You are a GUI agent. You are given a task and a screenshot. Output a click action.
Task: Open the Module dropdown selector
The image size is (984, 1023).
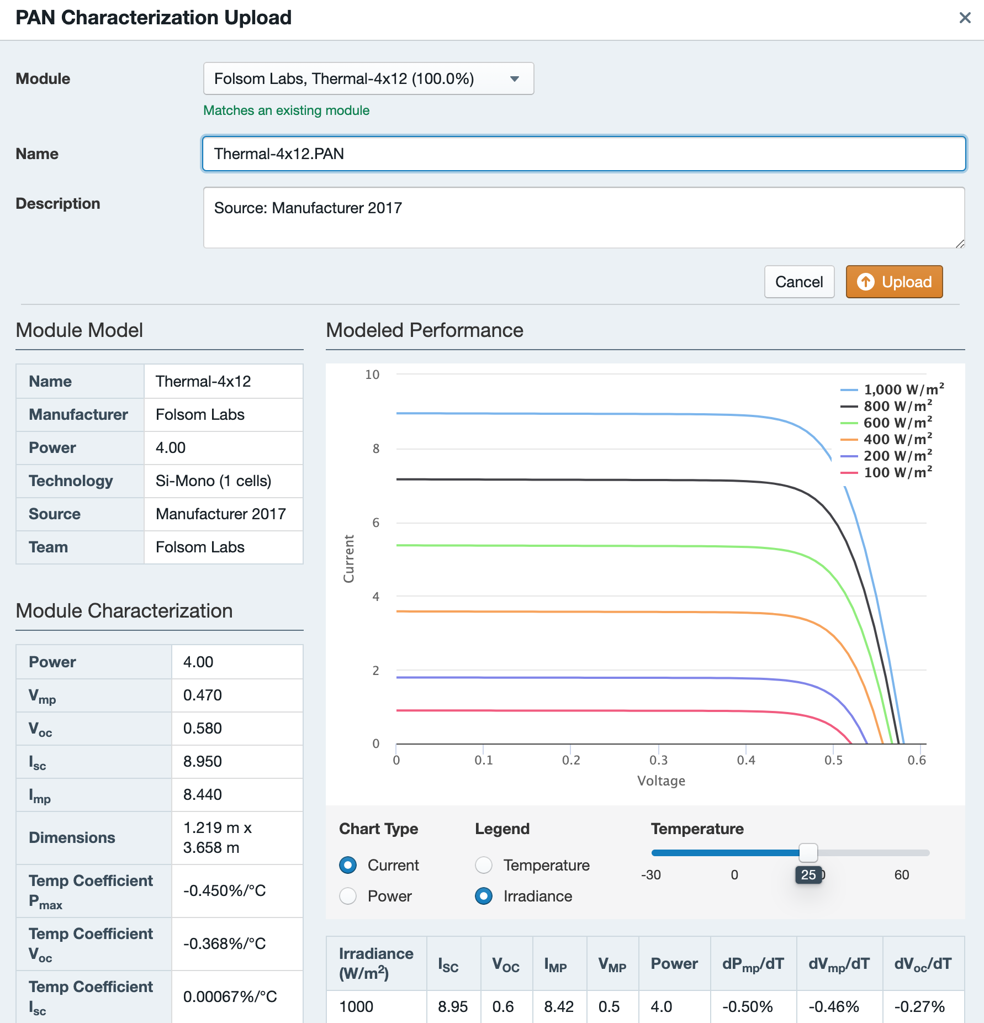[368, 78]
